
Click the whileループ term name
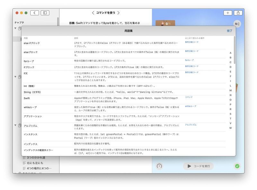(x=30, y=107)
